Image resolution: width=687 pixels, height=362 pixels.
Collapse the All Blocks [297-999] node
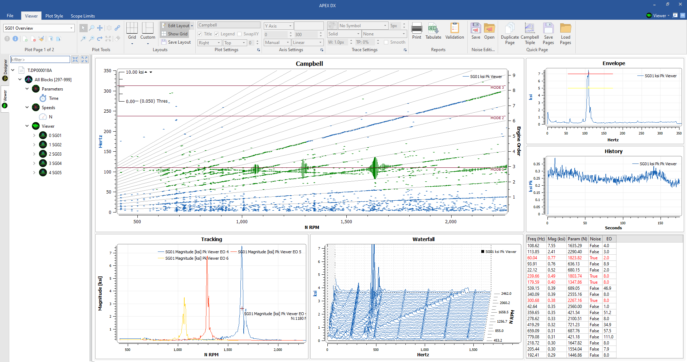pyautogui.click(x=20, y=79)
